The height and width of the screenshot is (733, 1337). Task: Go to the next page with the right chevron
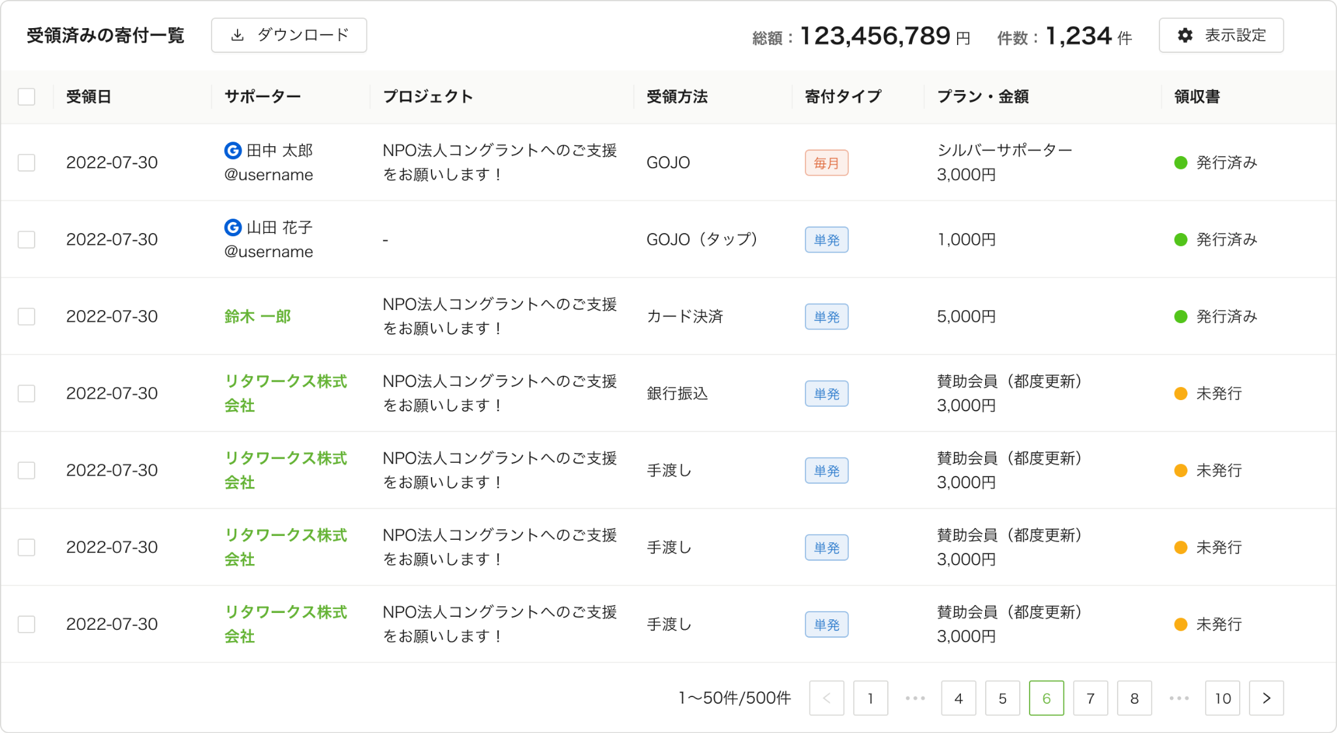(1266, 698)
